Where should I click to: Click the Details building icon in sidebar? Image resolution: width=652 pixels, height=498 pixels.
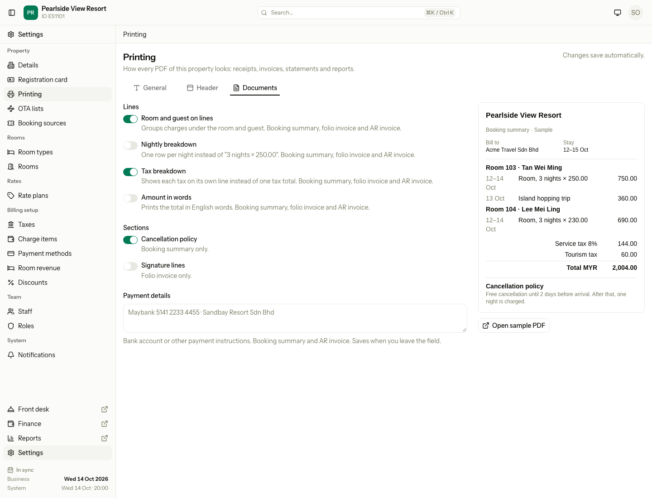(11, 65)
